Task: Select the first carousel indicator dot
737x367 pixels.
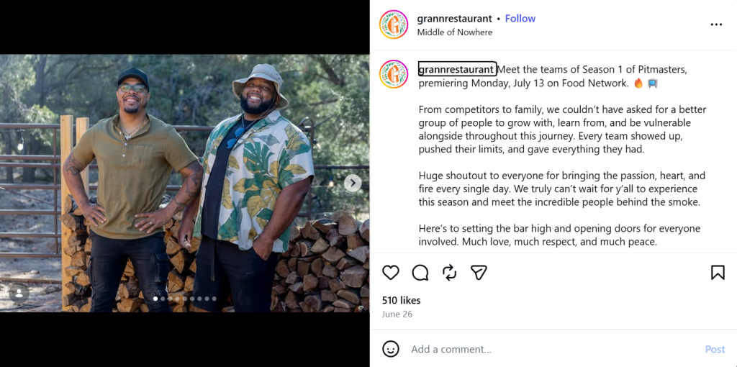Action: click(155, 299)
